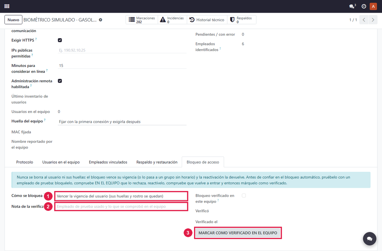
Task: Show help tooltip for Empleados identificados
Action: tap(220, 48)
